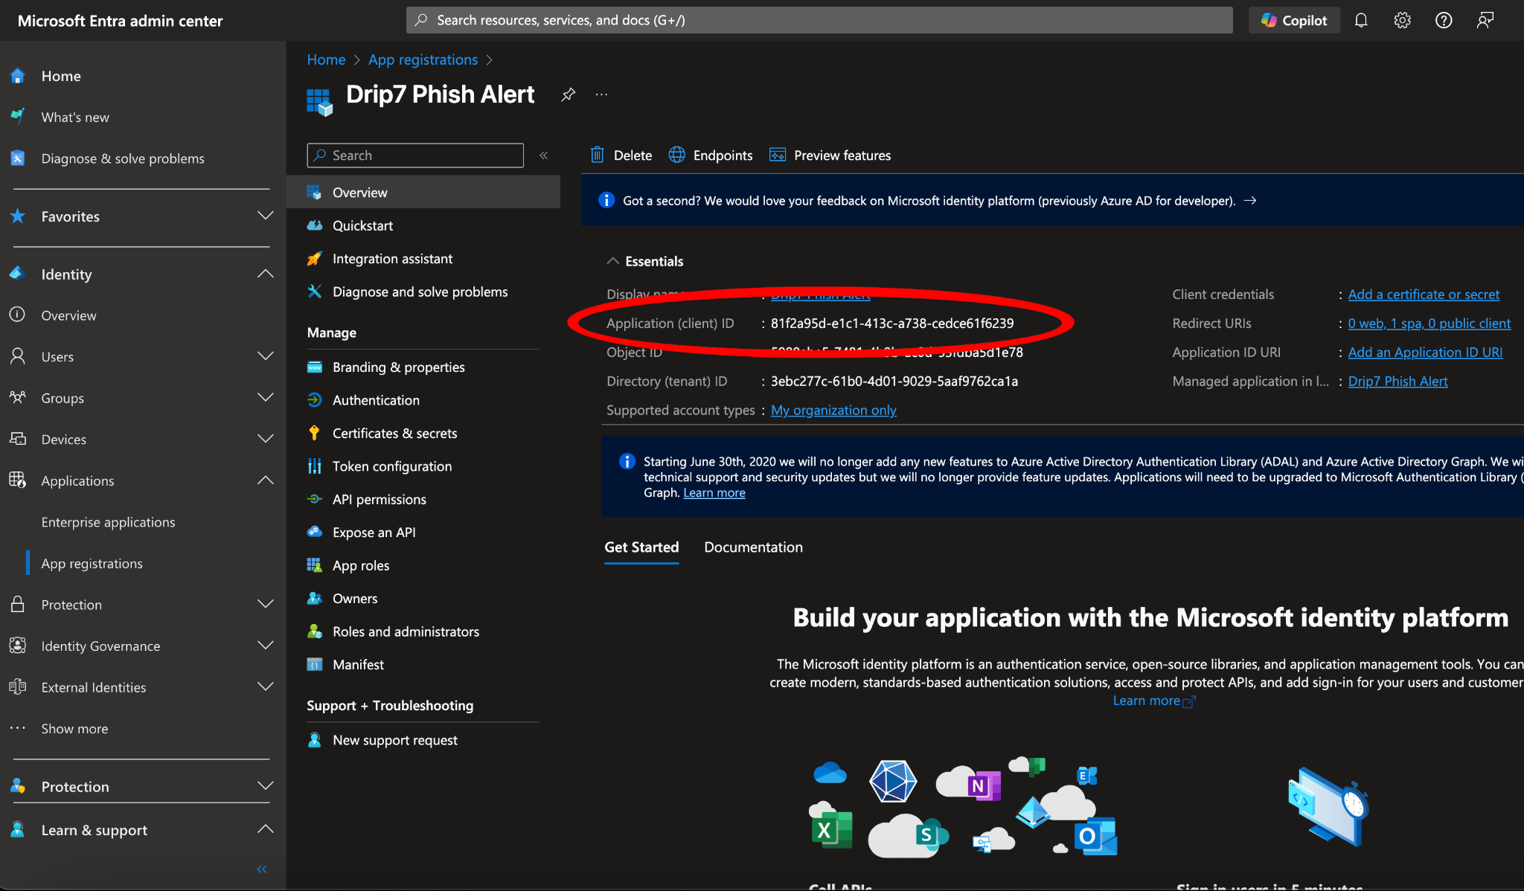Screen dimensions: 1524x891
Task: Pin the Drip7 Phish Alert page
Action: pos(568,94)
